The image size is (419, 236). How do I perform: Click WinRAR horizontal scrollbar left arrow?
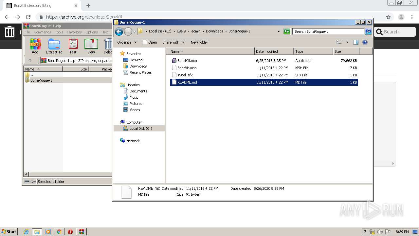(27, 174)
